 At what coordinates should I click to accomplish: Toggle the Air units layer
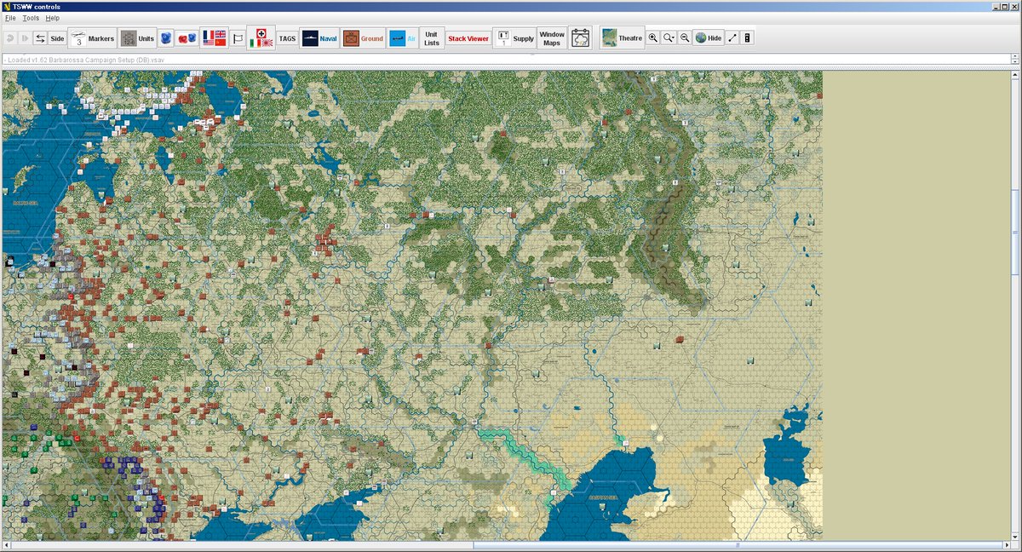click(402, 38)
